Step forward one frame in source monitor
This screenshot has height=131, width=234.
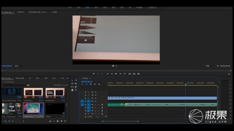tap(120, 74)
